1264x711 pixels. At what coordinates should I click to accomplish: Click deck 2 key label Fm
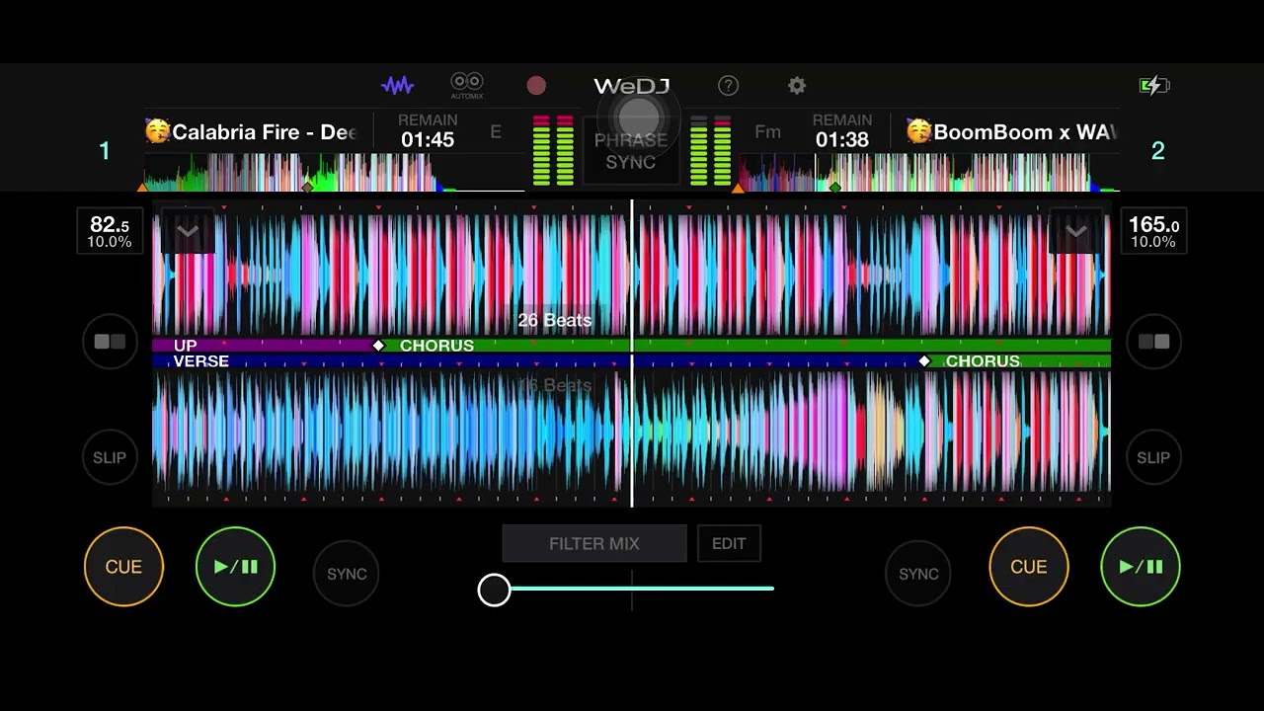pyautogui.click(x=767, y=131)
